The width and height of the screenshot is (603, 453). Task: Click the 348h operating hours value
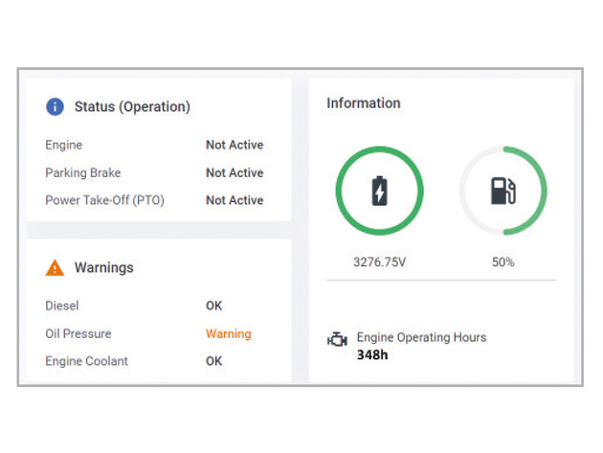tap(371, 355)
